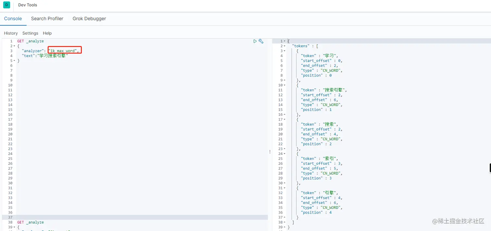Fold first token object at response line 3
The width and height of the screenshot is (491, 231).
tap(284, 51)
